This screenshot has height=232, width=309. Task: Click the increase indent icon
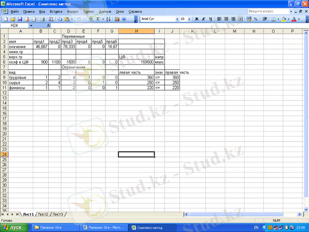click(265, 19)
